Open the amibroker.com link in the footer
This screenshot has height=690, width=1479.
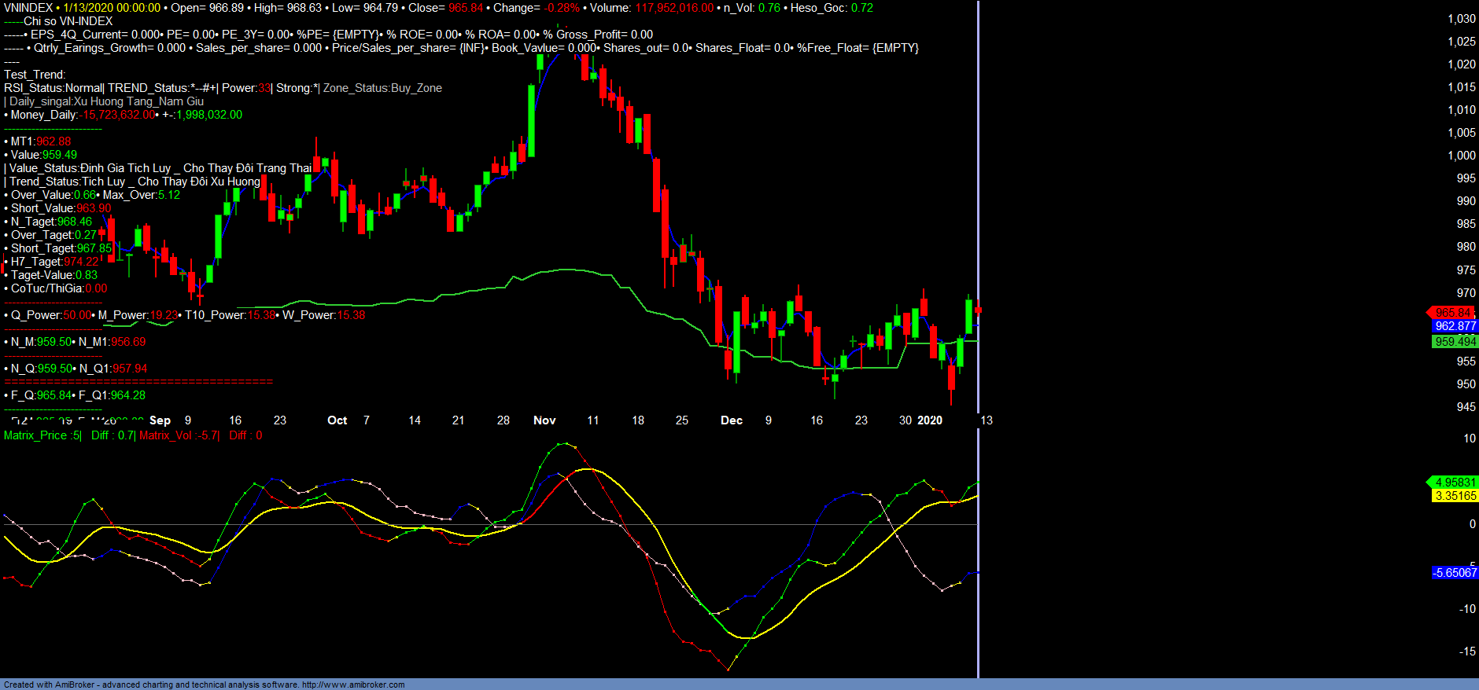tap(353, 684)
